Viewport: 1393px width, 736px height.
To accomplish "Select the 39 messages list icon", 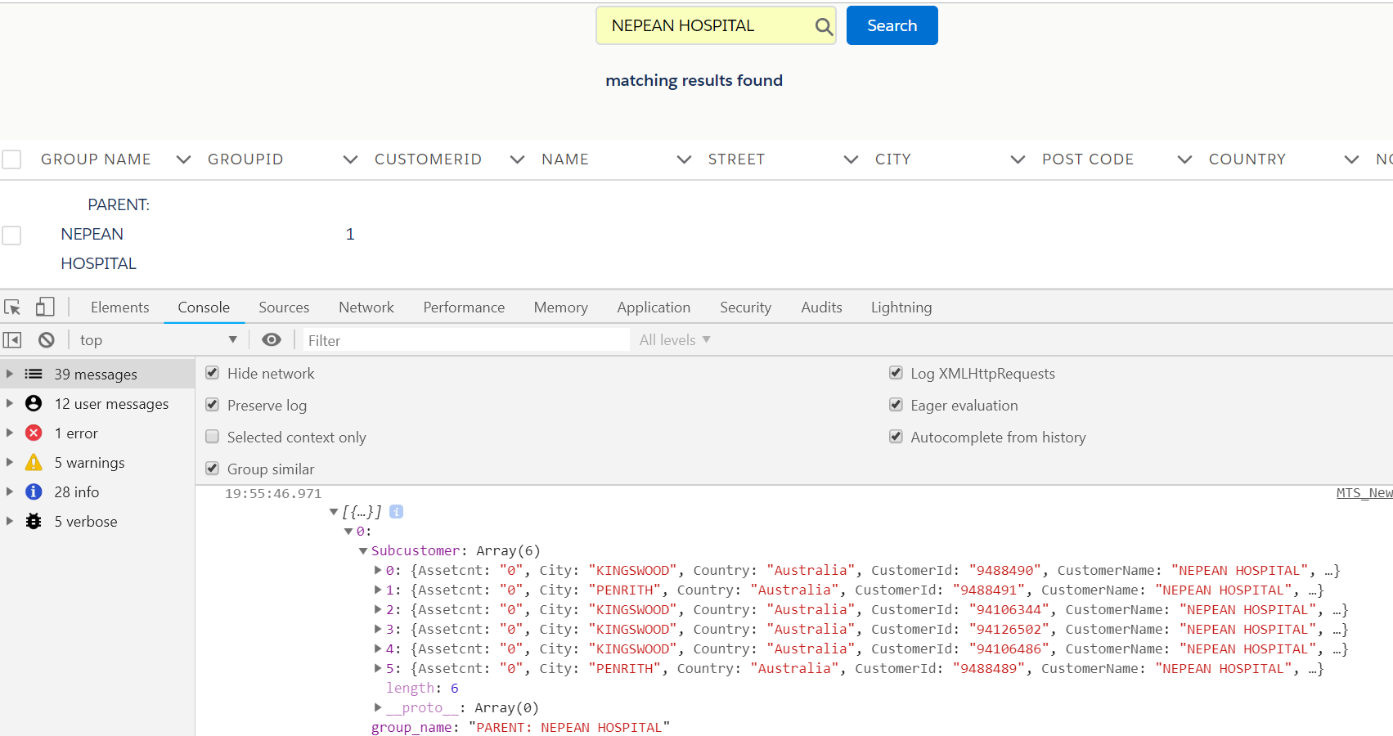I will (34, 375).
